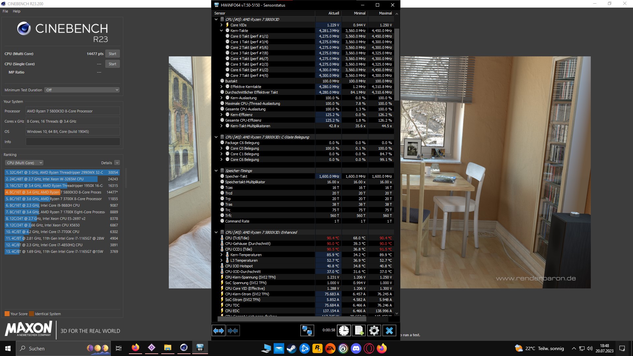Open remote sensor monitoring with dual-monitor icon
This screenshot has width=633, height=356.
pos(307,330)
